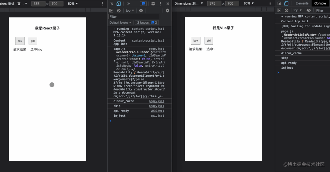Switch to Elements tab in right DevTools

coord(302,3)
